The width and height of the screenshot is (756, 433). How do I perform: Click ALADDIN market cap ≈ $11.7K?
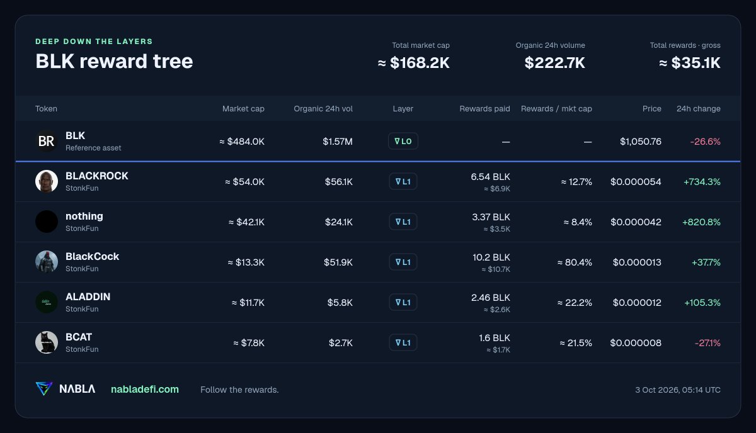tap(247, 303)
